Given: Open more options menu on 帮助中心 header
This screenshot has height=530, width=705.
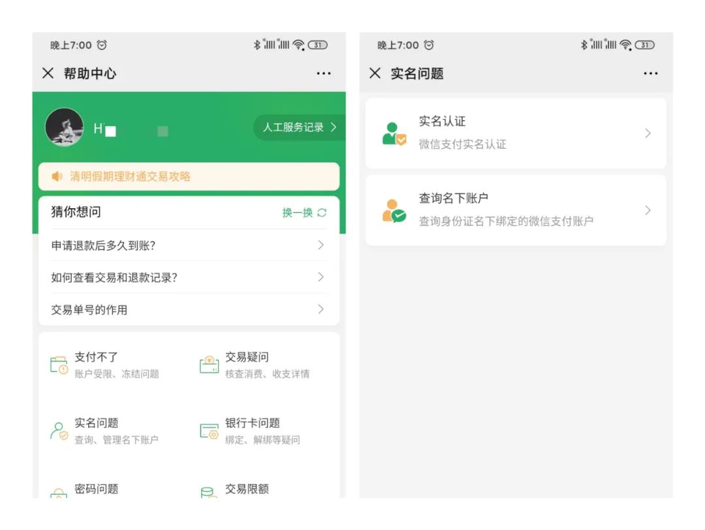Looking at the screenshot, I should (323, 73).
